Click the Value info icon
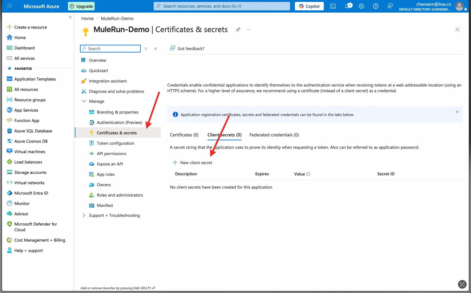 coord(308,174)
